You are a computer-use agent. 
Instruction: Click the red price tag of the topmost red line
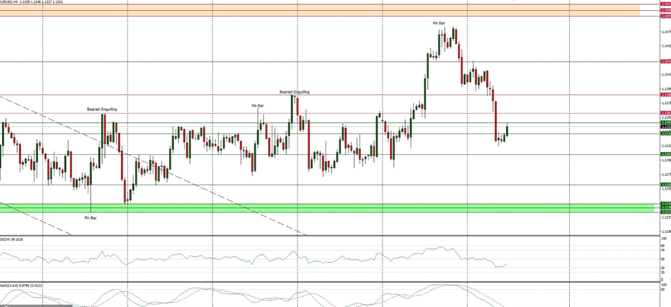(x=665, y=61)
